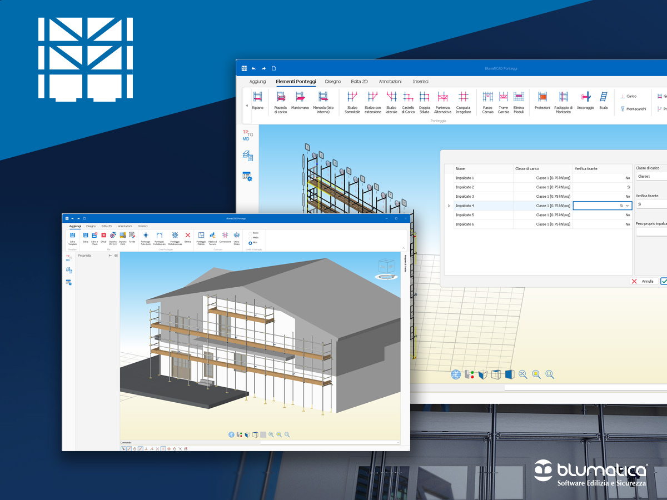
Task: Select Passo Carraio tool
Action: [487, 103]
